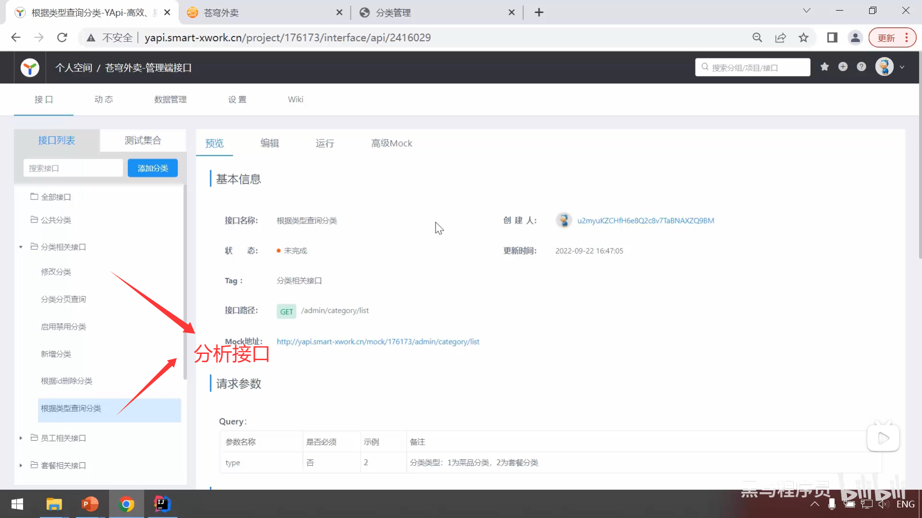The image size is (922, 518).
Task: Switch to the 测试集合 tab
Action: click(143, 140)
